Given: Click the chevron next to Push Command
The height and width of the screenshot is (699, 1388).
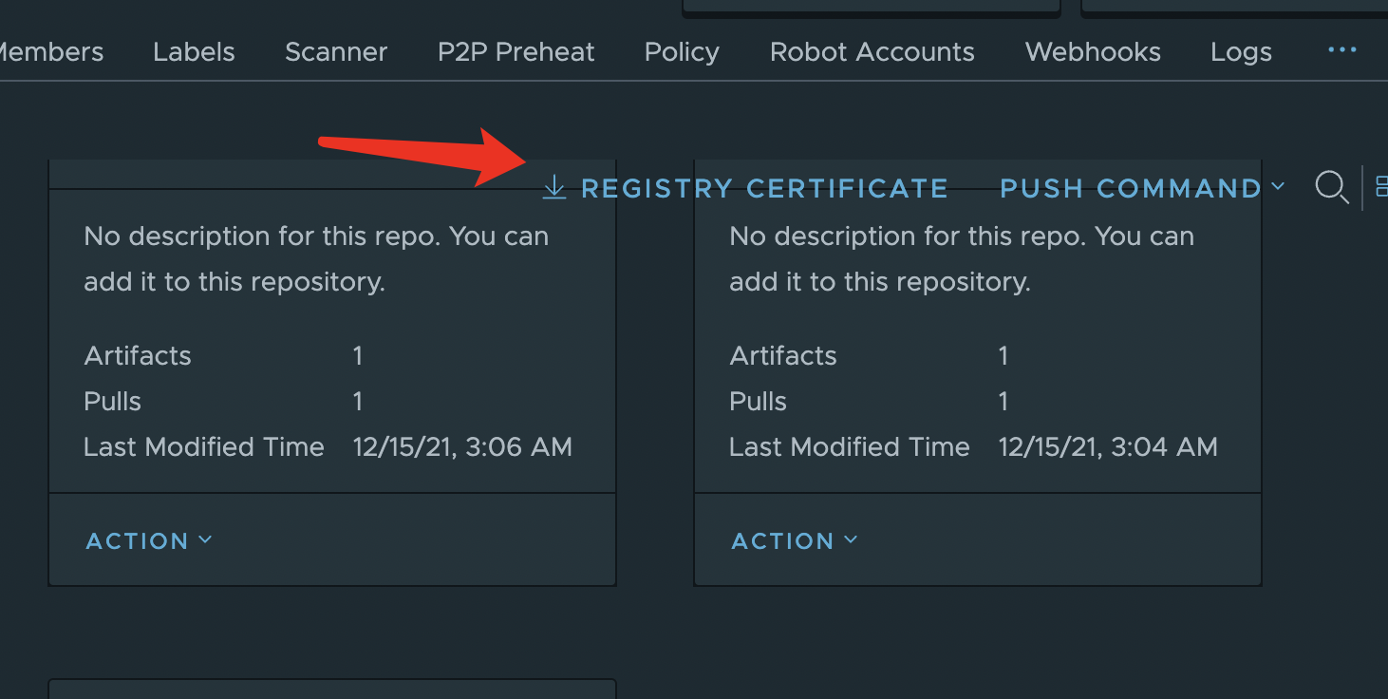Looking at the screenshot, I should click(x=1279, y=187).
